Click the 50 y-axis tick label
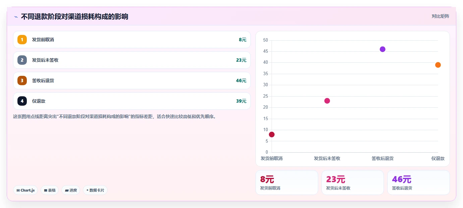This screenshot has width=463, height=208. 266,40
